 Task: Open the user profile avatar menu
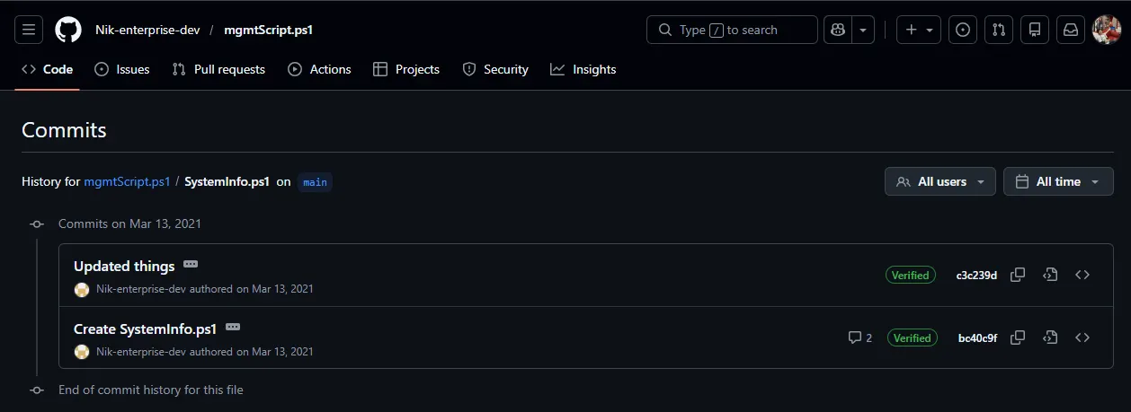[1105, 30]
